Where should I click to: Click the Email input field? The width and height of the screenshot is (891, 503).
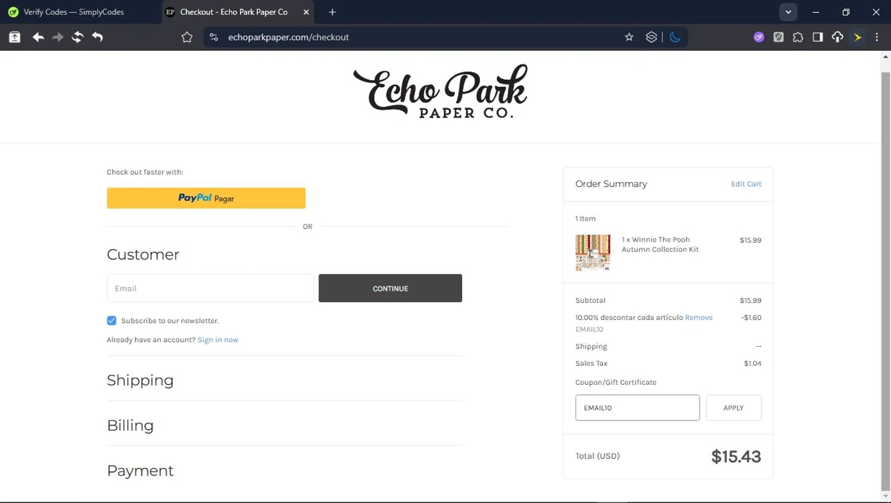pos(210,288)
